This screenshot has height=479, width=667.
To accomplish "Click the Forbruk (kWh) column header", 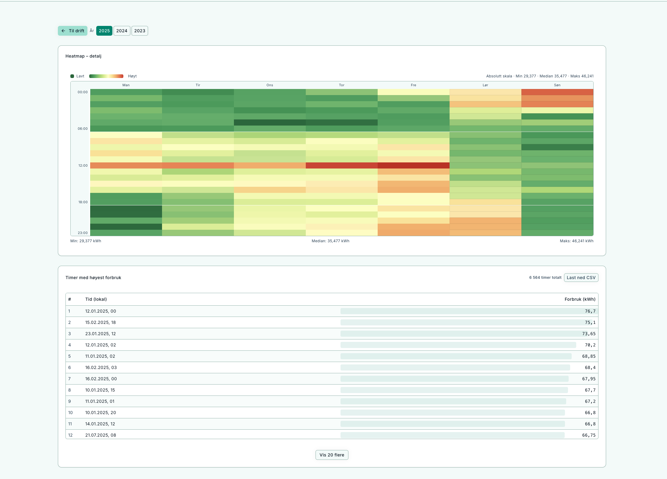I will [x=580, y=299].
